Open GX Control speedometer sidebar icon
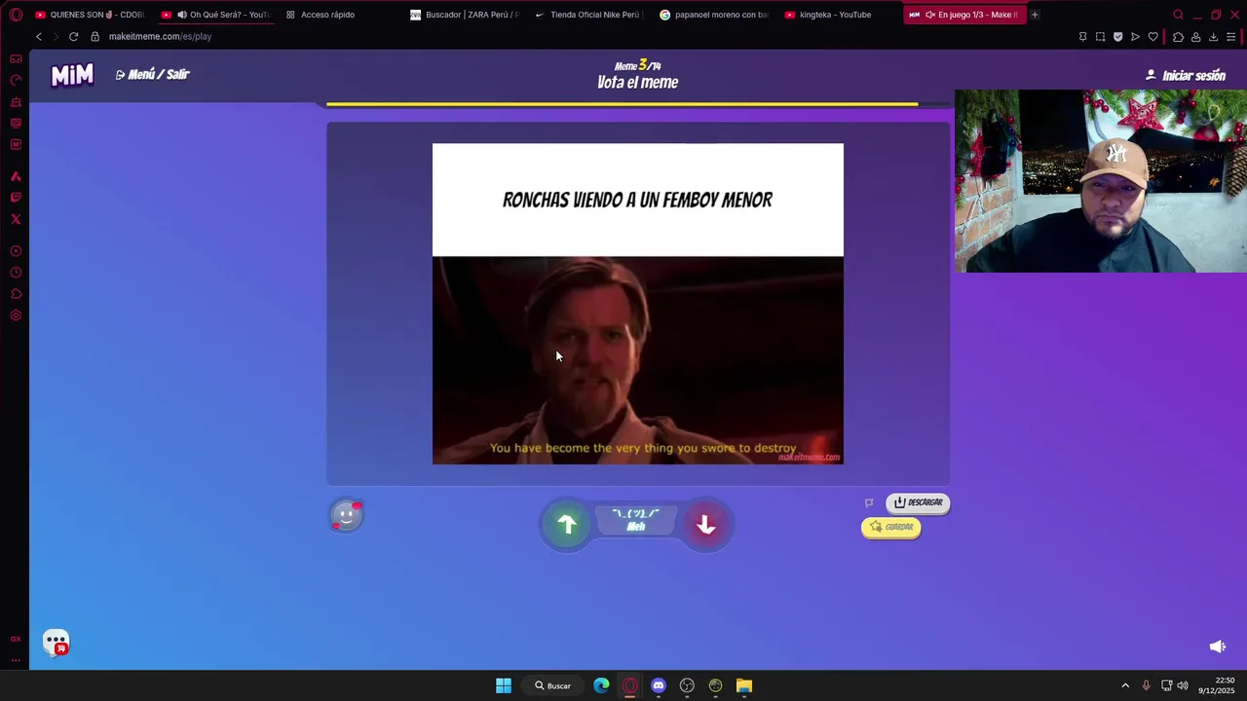 click(16, 81)
